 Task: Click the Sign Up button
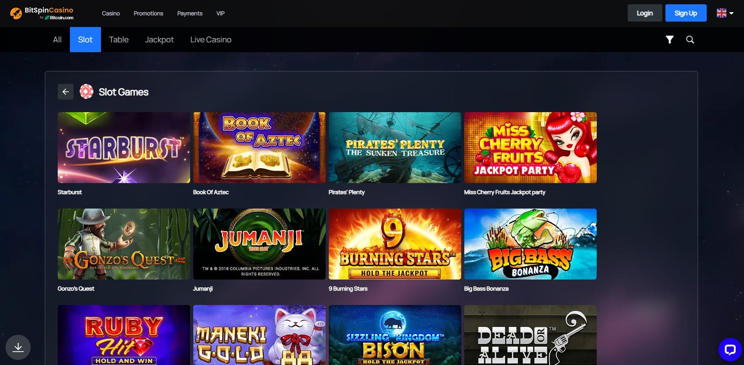(x=685, y=13)
